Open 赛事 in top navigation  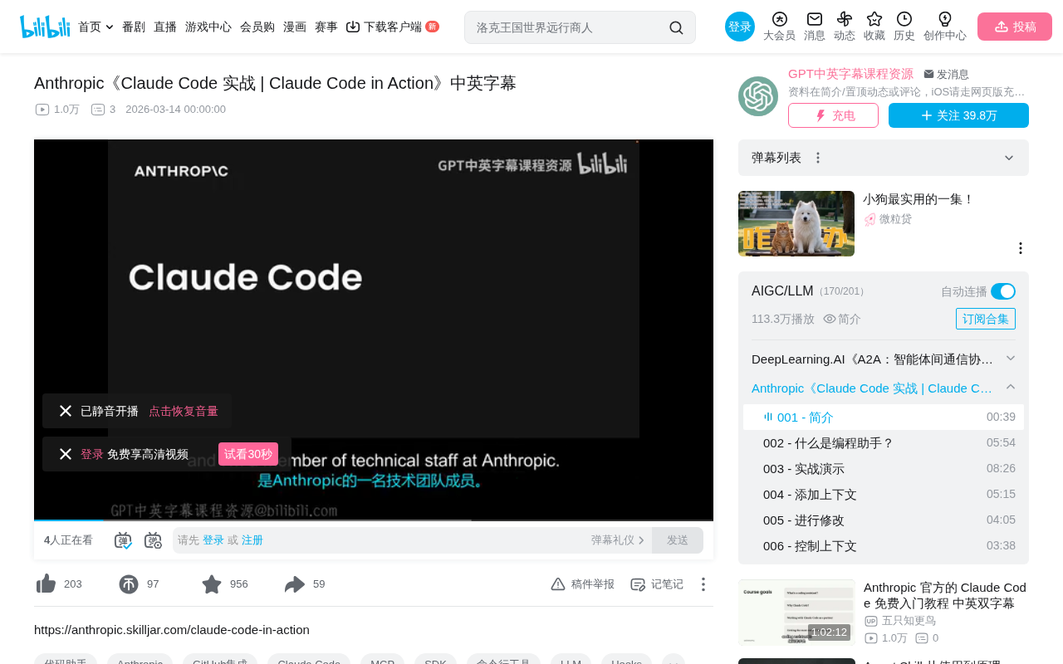(326, 27)
